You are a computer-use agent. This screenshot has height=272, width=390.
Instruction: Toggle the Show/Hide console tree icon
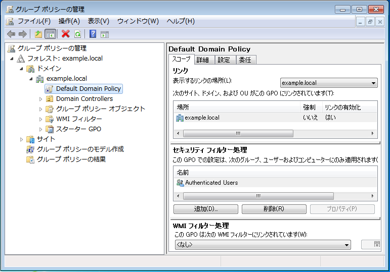51,34
